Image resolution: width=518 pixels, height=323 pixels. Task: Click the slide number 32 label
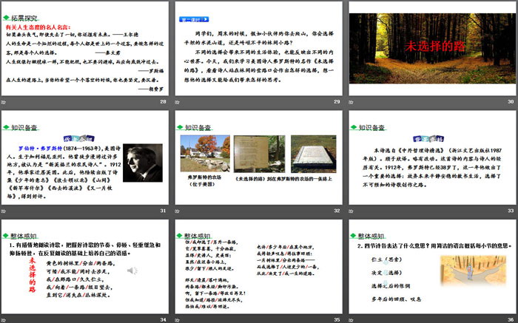(x=337, y=211)
